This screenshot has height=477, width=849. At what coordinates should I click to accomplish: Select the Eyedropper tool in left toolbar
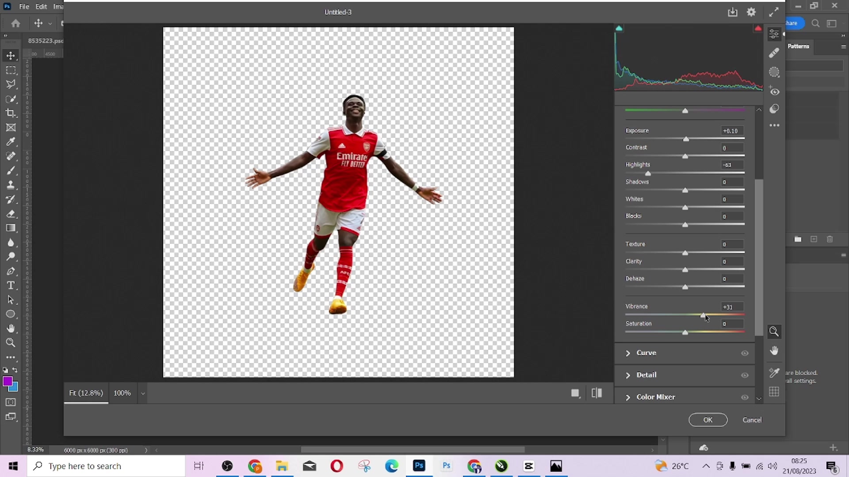pyautogui.click(x=11, y=142)
